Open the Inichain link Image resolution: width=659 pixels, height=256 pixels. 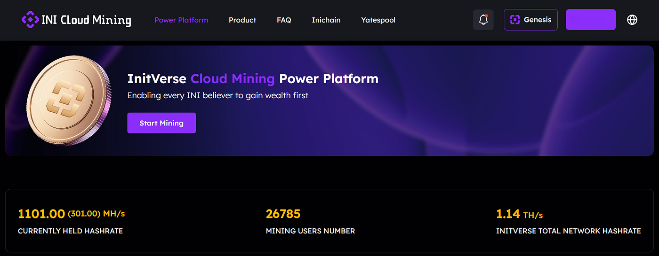click(x=326, y=20)
